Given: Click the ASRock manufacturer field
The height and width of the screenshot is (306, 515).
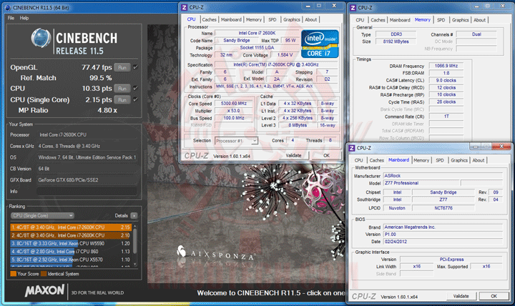Looking at the screenshot, I should point(443,176).
